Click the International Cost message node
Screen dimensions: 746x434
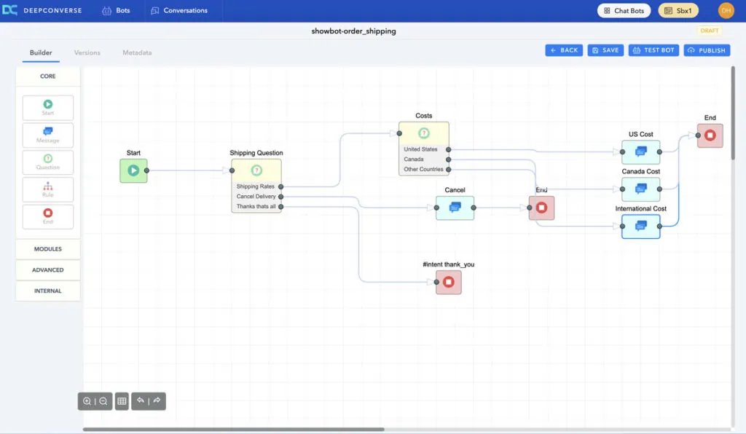click(641, 226)
